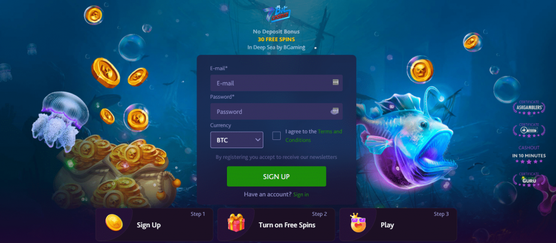
Task: Select the Step 2 Turn on Free Spins card
Action: [x=276, y=225]
